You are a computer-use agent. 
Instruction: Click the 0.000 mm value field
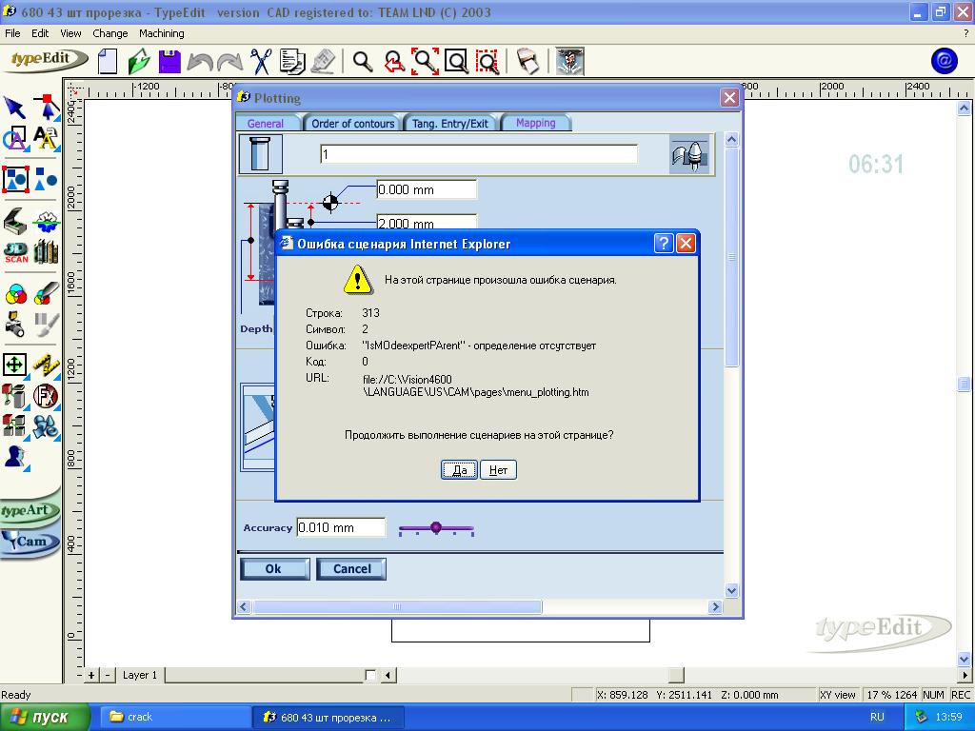pyautogui.click(x=427, y=189)
